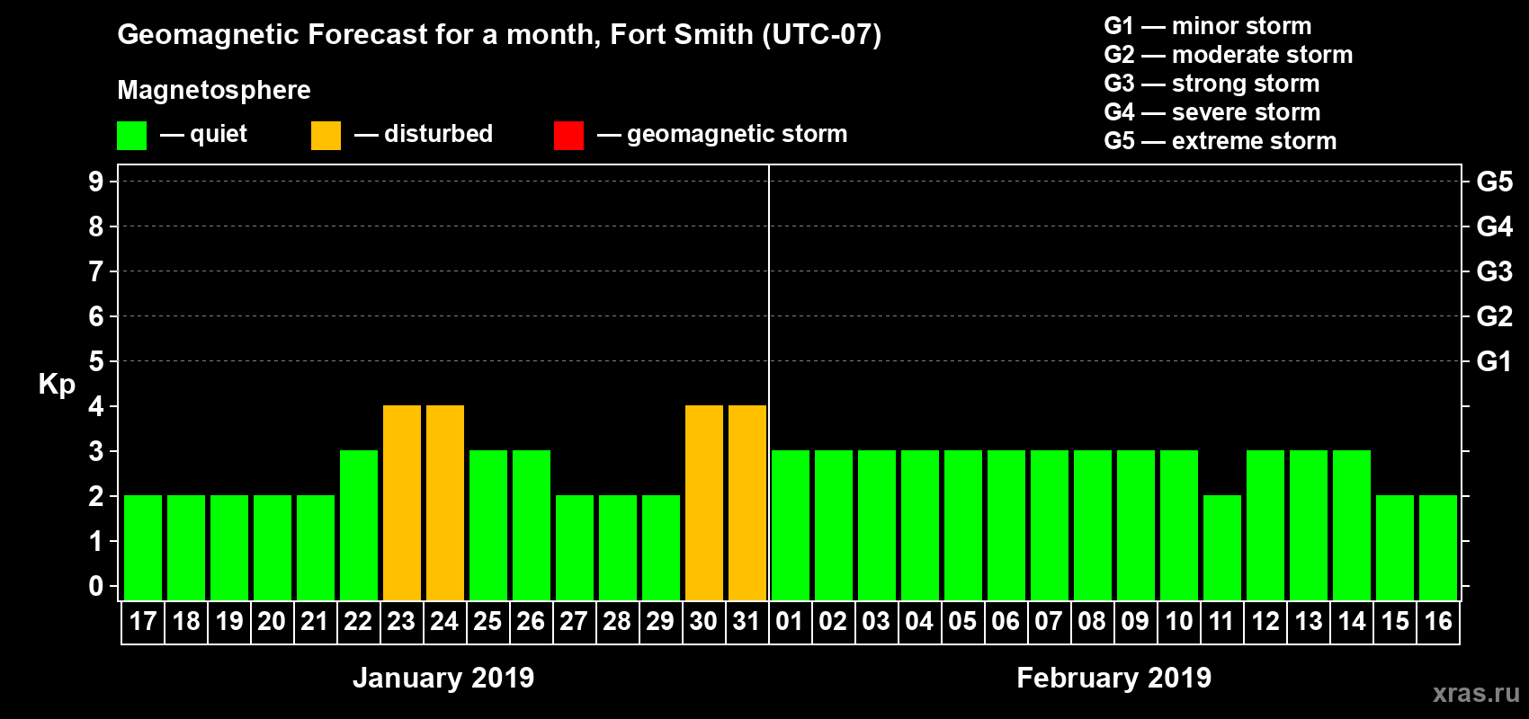
Task: Click the date label 23
Action: coord(401,621)
